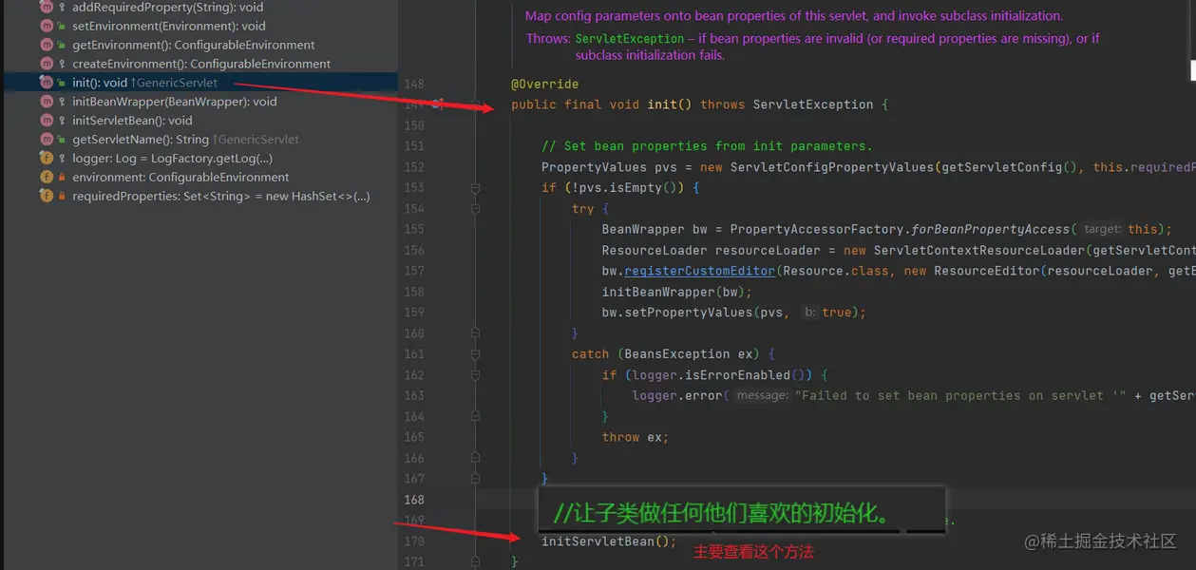Select 'initServletBean(): void' in the structure list
This screenshot has height=570, width=1196.
[132, 121]
